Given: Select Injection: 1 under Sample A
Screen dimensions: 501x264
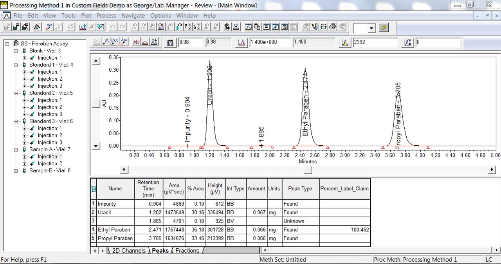Looking at the screenshot, I should [50, 157].
